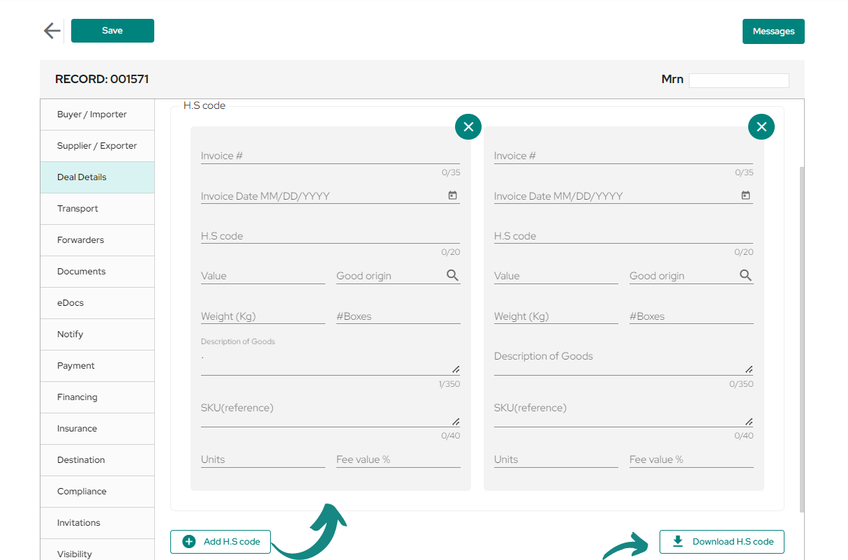Screen dimensions: 848x560
Task: Click plus icon on Add H.S code
Action: [x=189, y=542]
